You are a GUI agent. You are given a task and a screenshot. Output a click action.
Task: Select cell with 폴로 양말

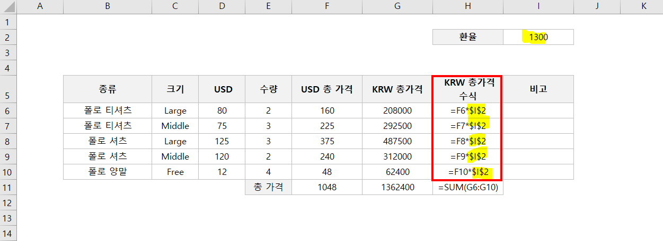[108, 172]
